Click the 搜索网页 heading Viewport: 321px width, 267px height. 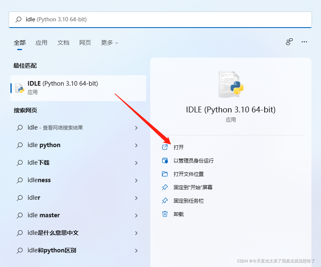point(25,110)
